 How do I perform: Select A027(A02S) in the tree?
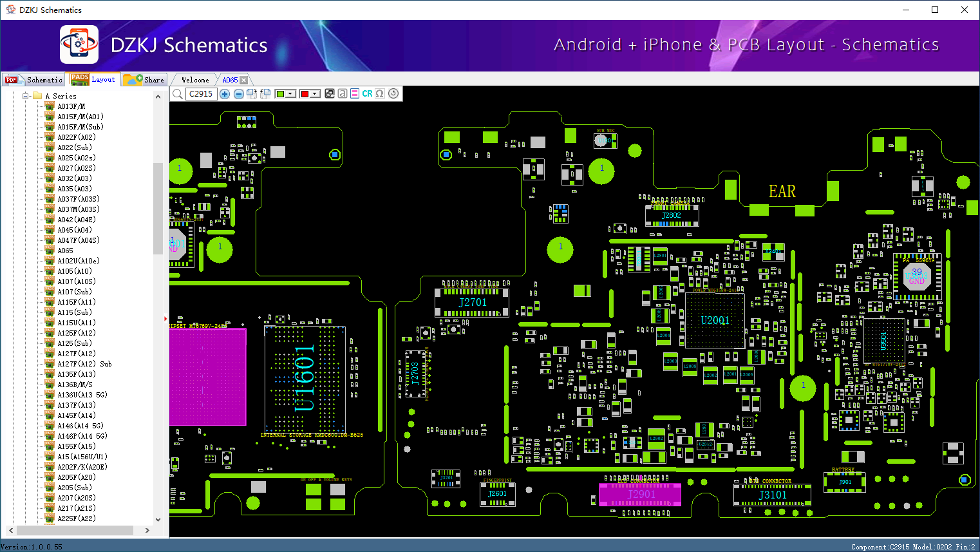(77, 168)
